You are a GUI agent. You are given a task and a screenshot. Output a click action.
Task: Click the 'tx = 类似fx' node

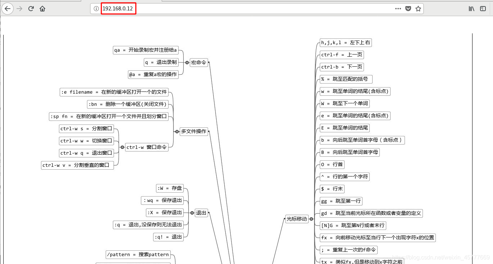coord(362,261)
